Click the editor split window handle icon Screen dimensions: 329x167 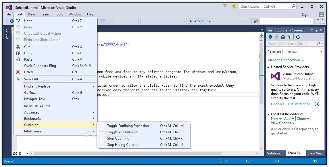[261, 35]
